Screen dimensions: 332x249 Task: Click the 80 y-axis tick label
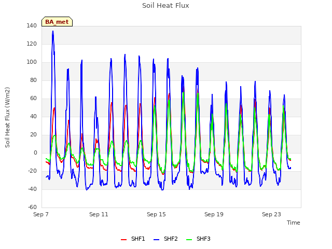(x=33, y=80)
